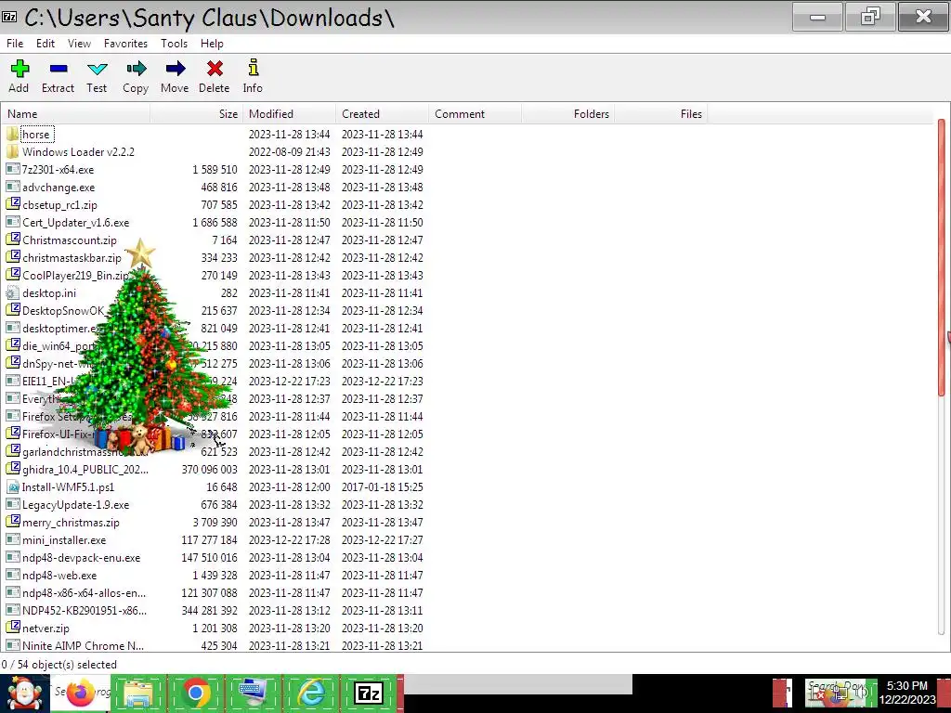Click the vertical scrollbar thumb of file list
This screenshot has height=713, width=951.
[942, 258]
